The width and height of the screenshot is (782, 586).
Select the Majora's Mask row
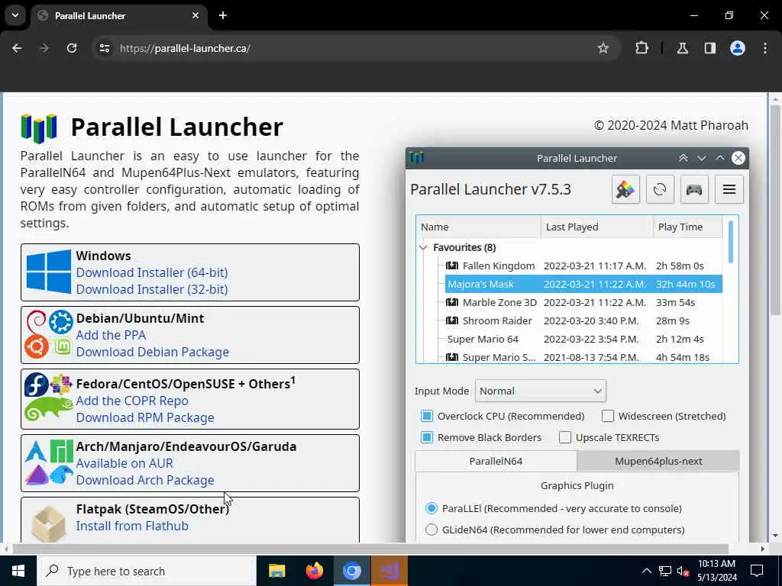(x=583, y=284)
